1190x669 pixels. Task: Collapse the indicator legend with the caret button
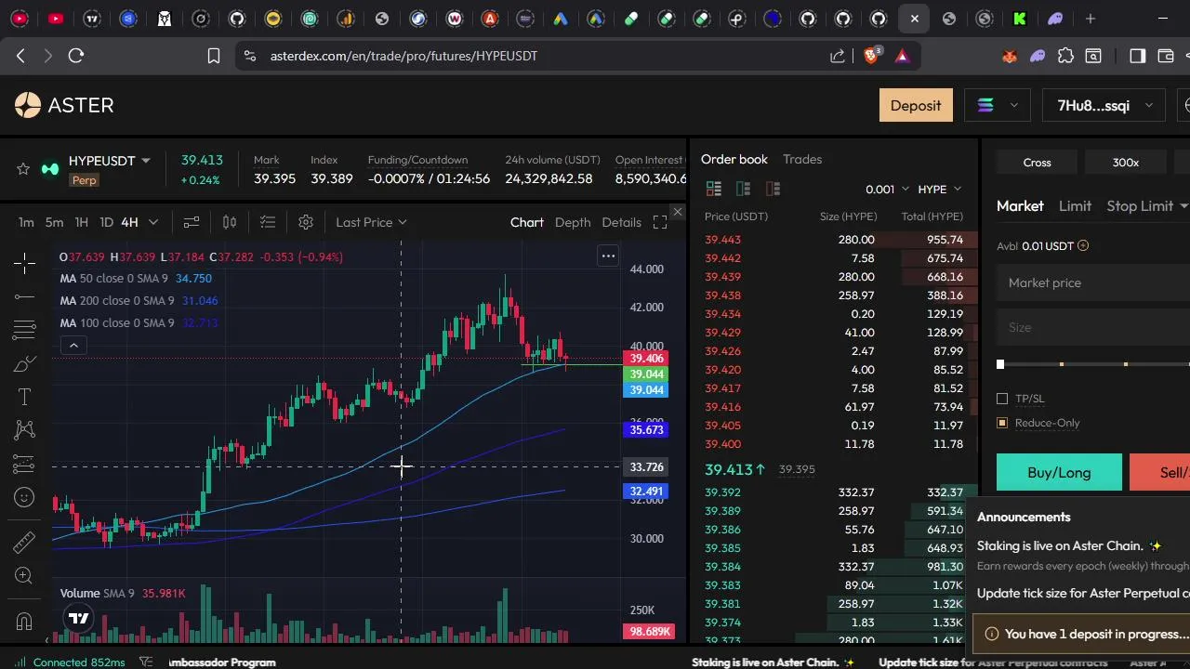pyautogui.click(x=73, y=346)
